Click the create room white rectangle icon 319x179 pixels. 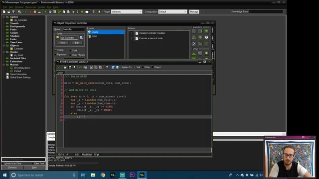[x=87, y=12]
